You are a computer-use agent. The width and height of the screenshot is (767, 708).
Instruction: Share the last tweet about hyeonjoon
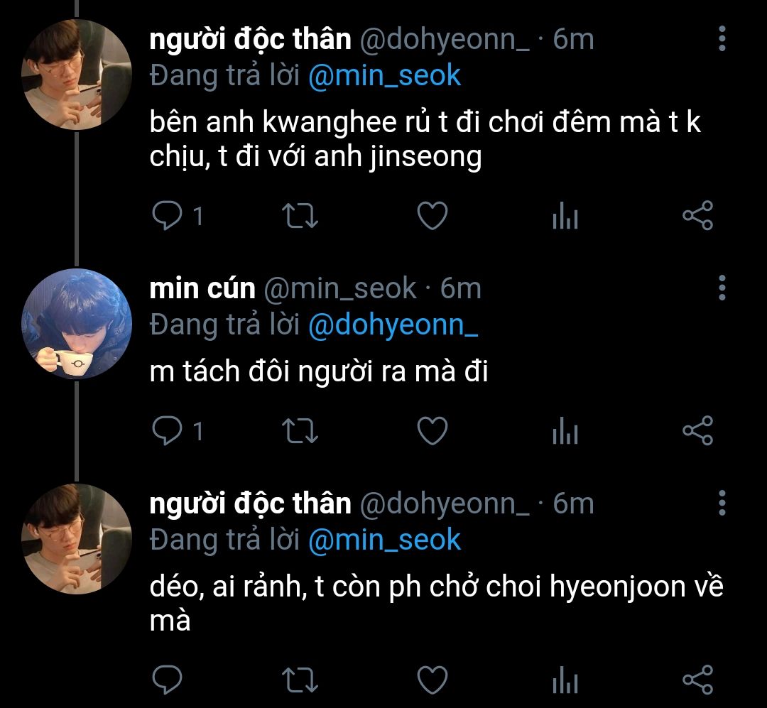[697, 680]
